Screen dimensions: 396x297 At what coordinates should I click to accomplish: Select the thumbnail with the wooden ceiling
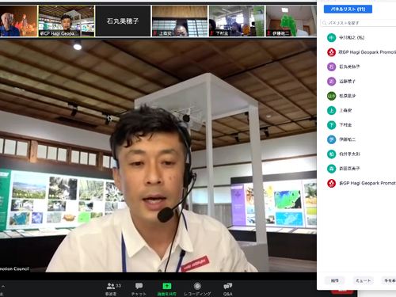coord(180,21)
